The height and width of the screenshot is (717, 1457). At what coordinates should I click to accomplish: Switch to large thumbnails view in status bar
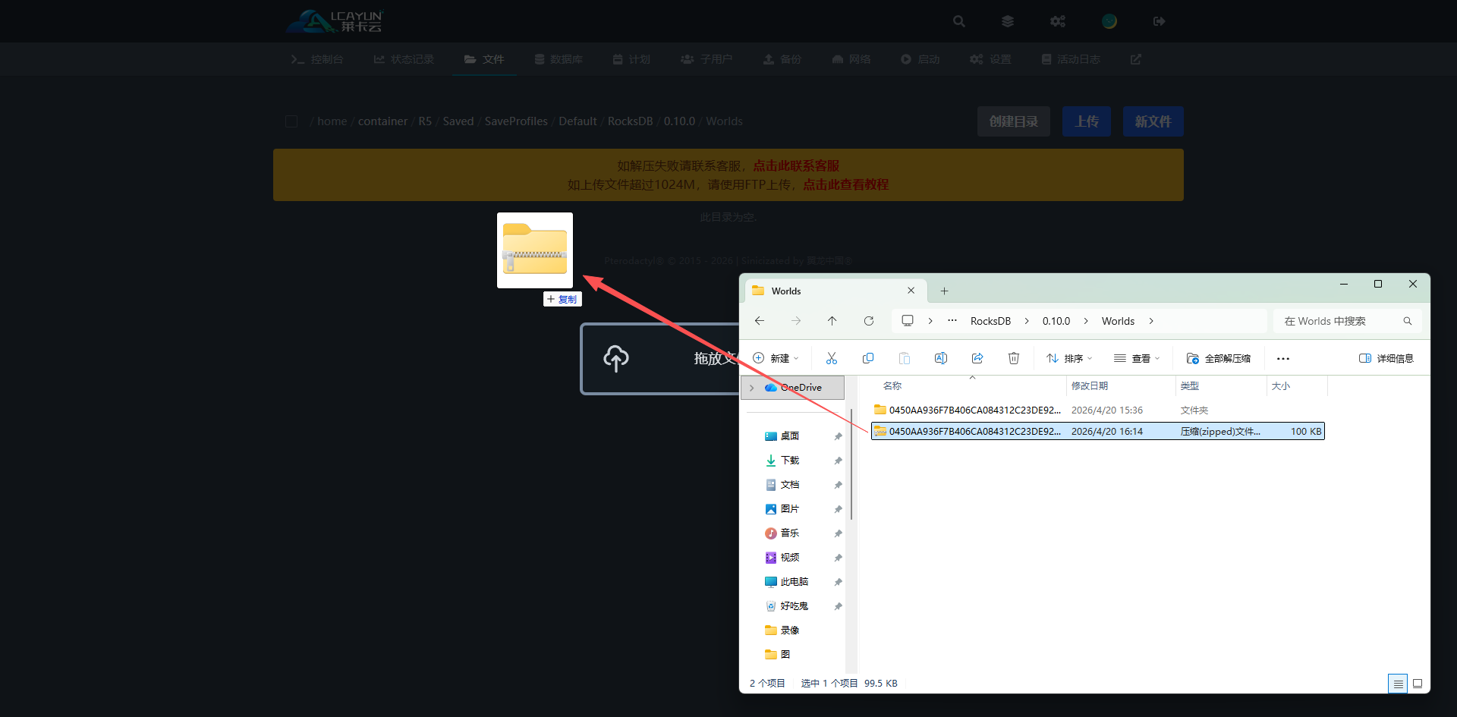1418,684
